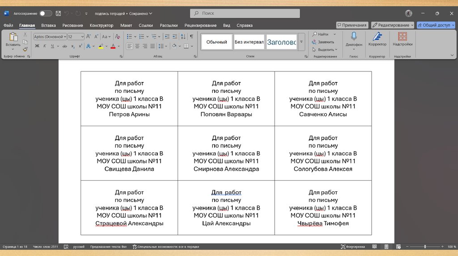458x256 pixels.
Task: Click the Примечания comments button
Action: tap(352, 25)
